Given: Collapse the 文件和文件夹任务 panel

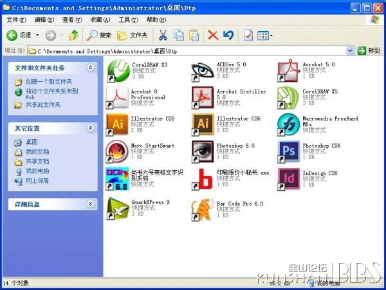Looking at the screenshot, I should pyautogui.click(x=90, y=68).
